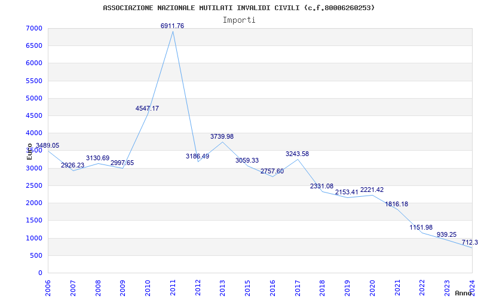Click the 2009 x-axis year label

point(123,288)
